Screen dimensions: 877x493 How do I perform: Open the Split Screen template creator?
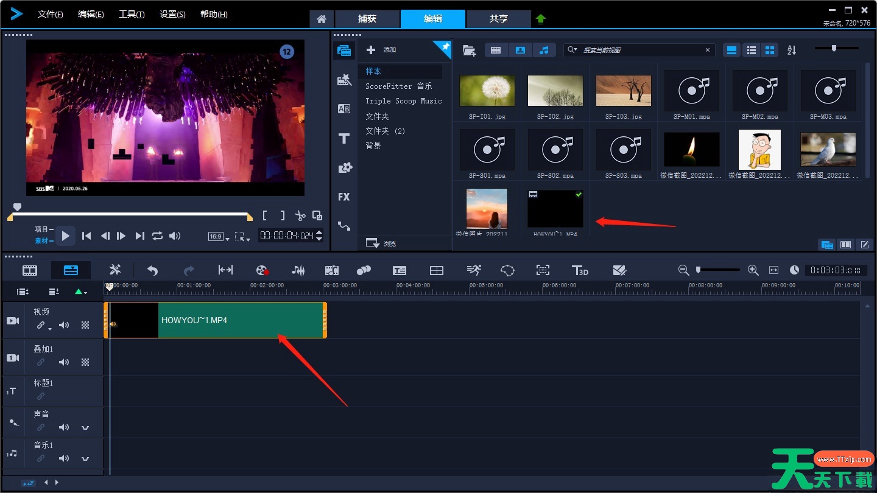[437, 270]
